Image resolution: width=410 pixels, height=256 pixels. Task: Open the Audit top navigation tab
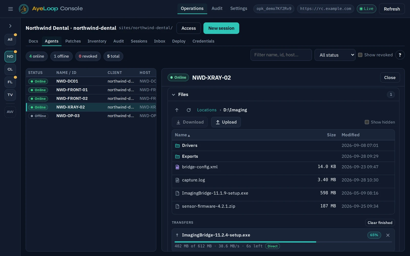pos(217,8)
